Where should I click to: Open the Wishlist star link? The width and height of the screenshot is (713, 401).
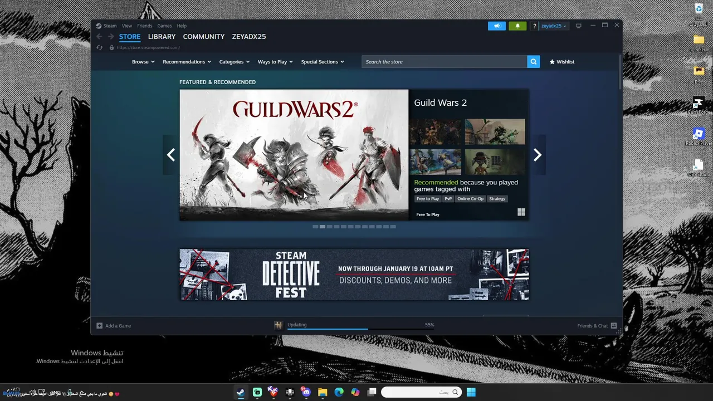(x=561, y=62)
